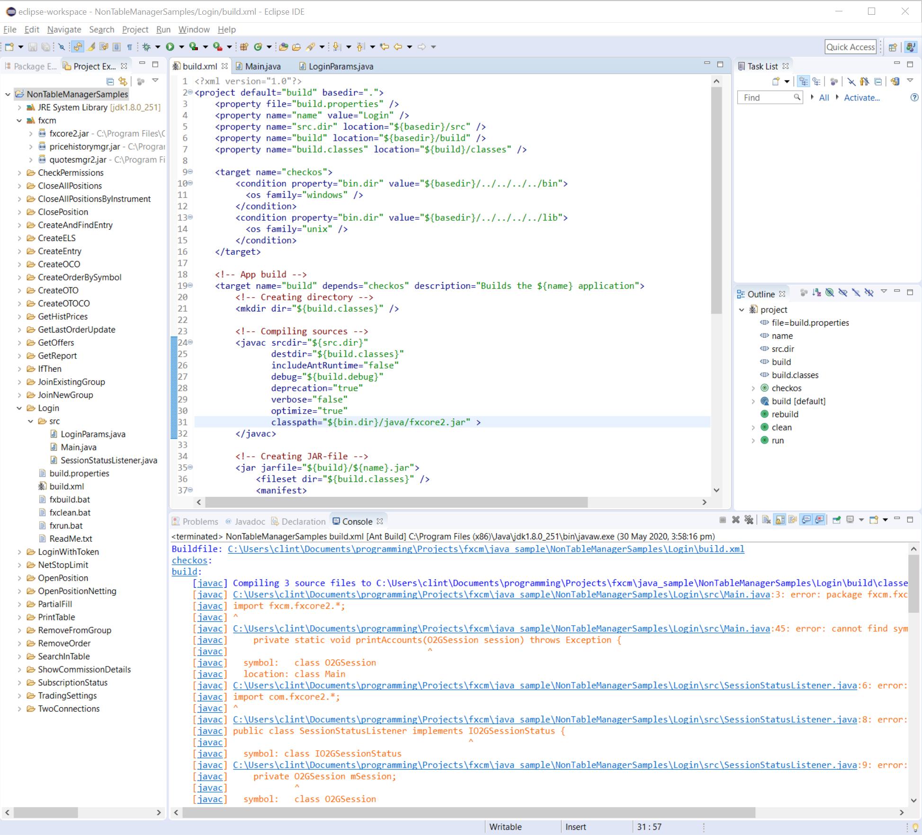
Task: Toggle Categorized view in Task List
Action: pyautogui.click(x=804, y=81)
